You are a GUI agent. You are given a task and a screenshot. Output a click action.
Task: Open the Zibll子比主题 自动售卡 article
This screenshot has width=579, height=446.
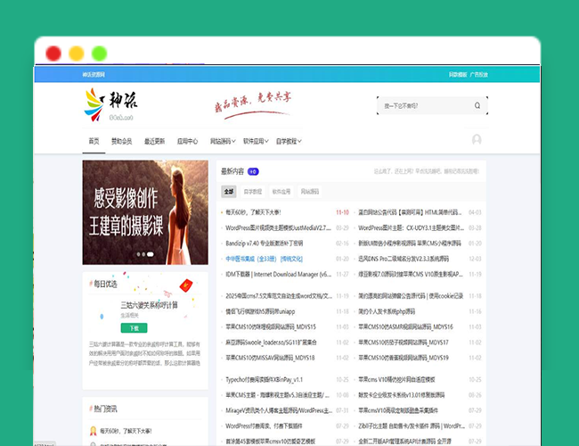click(412, 426)
